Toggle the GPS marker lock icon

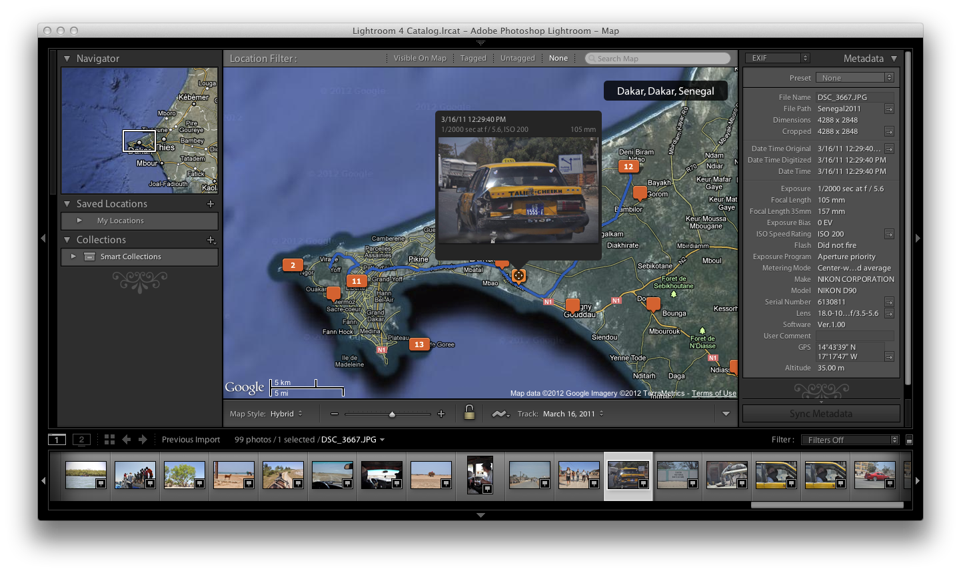[469, 413]
